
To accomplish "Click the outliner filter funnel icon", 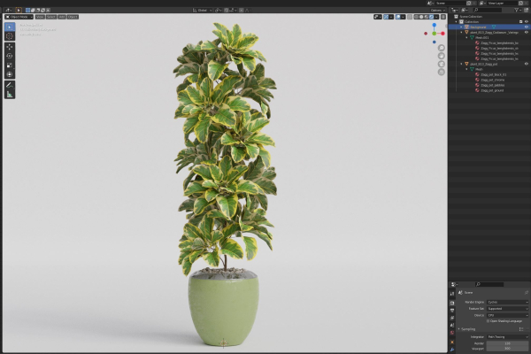I will click(517, 10).
